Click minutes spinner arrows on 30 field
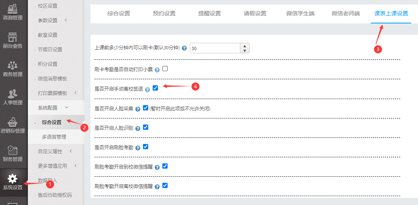 click(245, 48)
